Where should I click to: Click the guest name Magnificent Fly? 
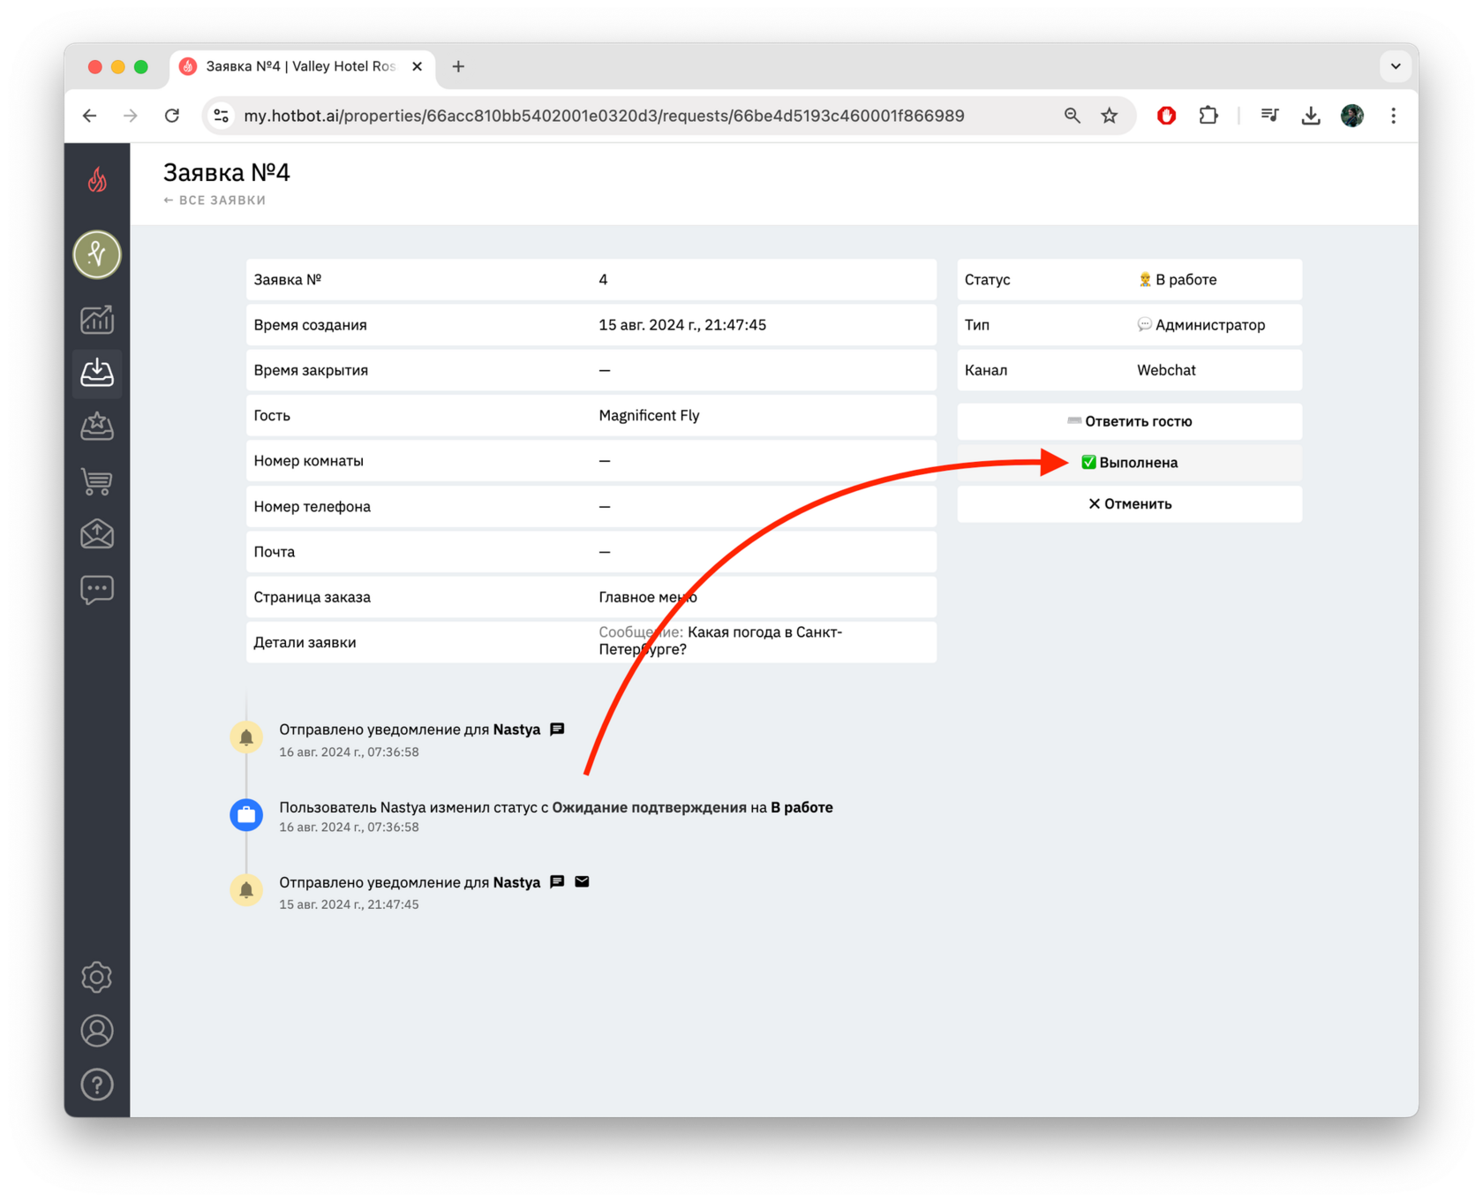pyautogui.click(x=649, y=416)
